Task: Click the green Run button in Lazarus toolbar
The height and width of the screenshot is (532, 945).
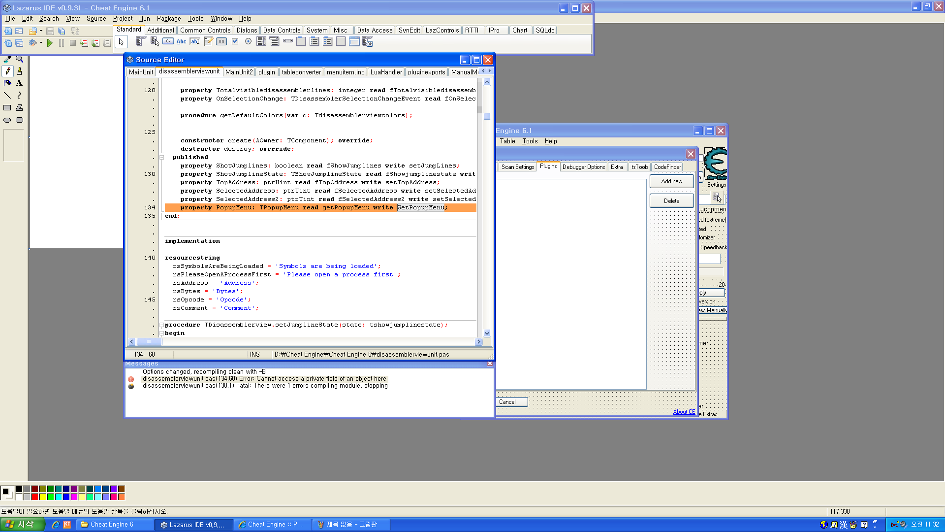Action: (50, 43)
